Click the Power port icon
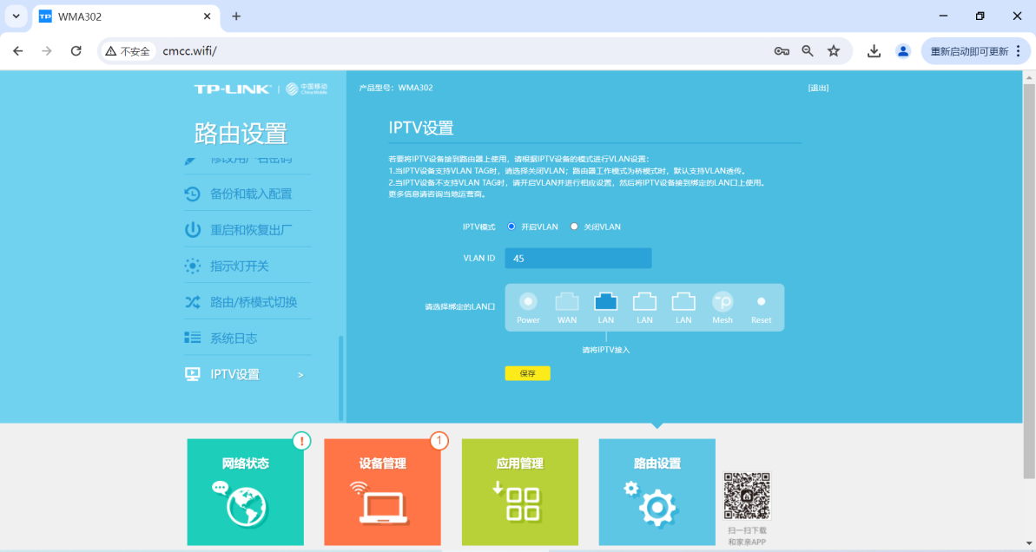Image resolution: width=1036 pixels, height=552 pixels. [x=528, y=302]
